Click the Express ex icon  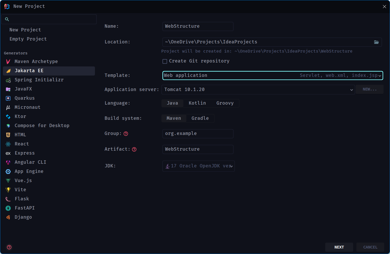point(8,153)
